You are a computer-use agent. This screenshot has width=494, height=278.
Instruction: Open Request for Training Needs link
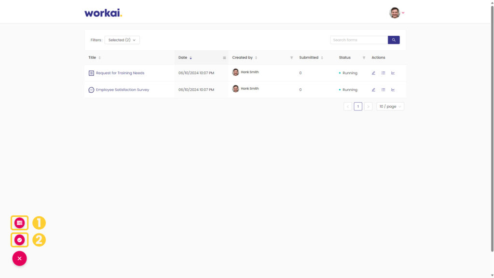[120, 73]
